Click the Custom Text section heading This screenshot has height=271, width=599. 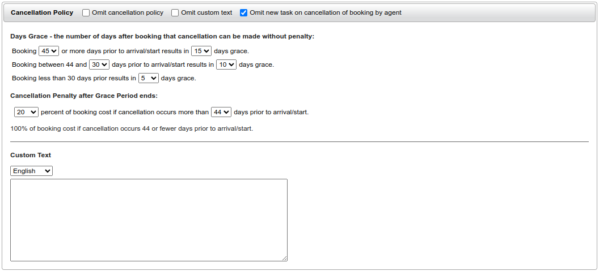coord(31,155)
